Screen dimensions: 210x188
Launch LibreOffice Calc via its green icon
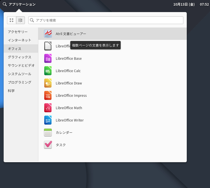click(48, 71)
